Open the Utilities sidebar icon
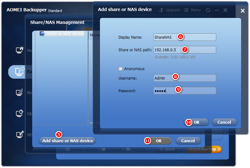This screenshot has height=168, width=250. tap(20, 134)
